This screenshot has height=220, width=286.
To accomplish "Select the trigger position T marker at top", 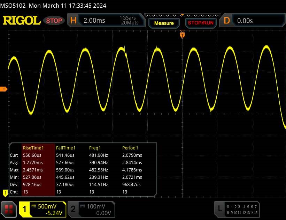I will (x=182, y=35).
